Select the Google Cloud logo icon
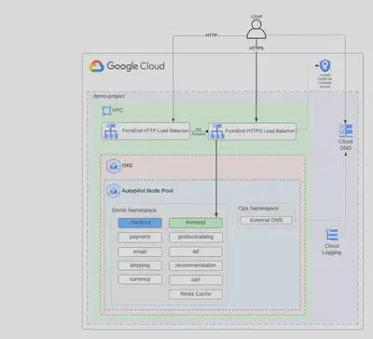This screenshot has width=373, height=339. pyautogui.click(x=97, y=66)
